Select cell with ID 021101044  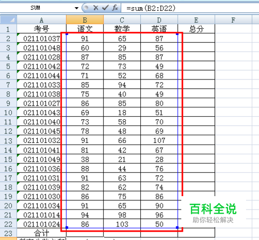pyautogui.click(x=41, y=75)
